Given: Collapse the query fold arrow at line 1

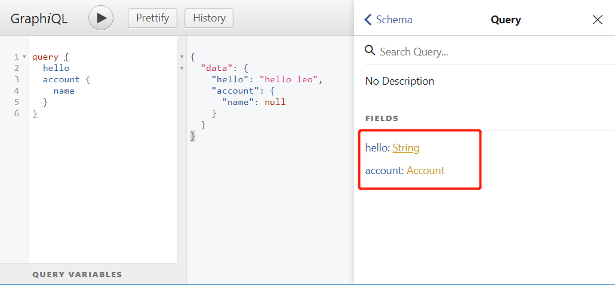Looking at the screenshot, I should [x=24, y=57].
